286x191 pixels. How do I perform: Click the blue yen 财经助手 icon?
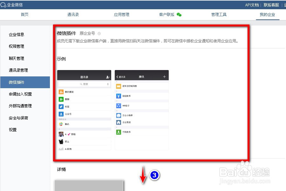[119, 96]
